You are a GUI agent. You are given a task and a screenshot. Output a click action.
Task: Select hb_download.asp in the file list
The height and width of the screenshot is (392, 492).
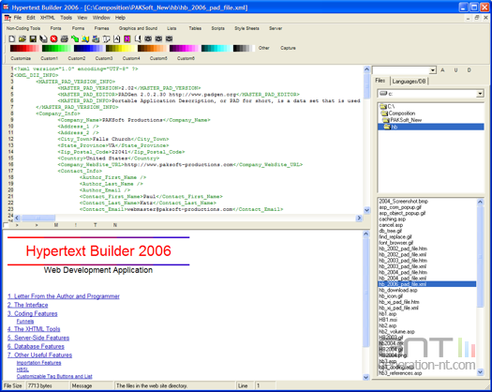click(398, 290)
